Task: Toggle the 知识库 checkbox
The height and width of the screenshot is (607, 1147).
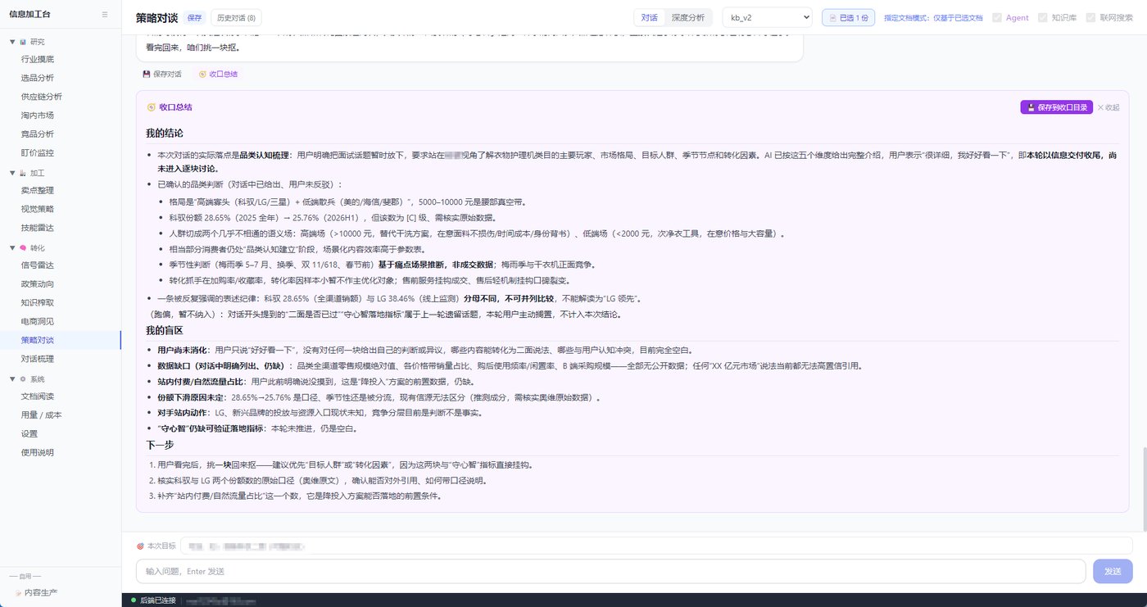Action: click(1043, 17)
